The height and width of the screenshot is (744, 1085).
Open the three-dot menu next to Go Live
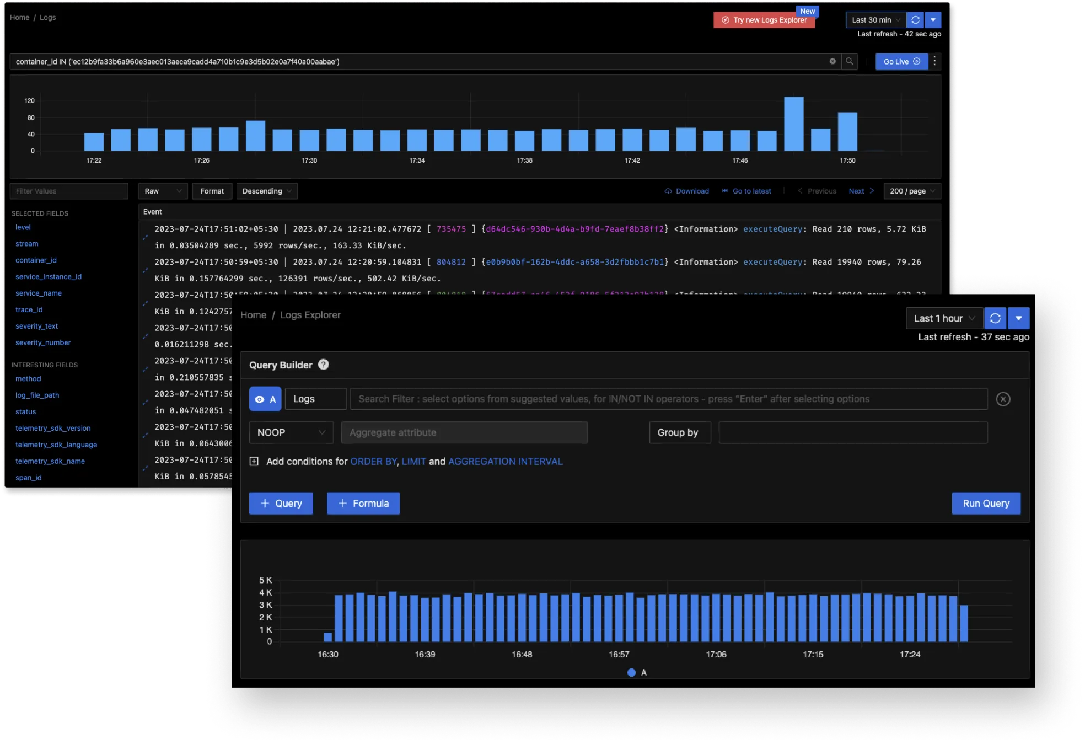pyautogui.click(x=934, y=61)
